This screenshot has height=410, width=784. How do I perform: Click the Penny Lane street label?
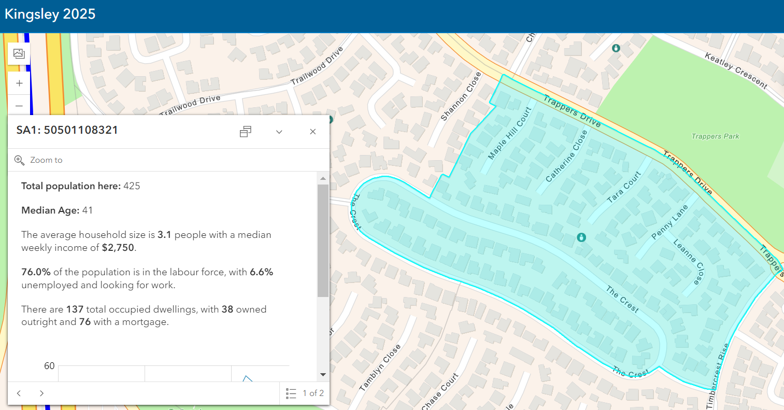tap(669, 222)
